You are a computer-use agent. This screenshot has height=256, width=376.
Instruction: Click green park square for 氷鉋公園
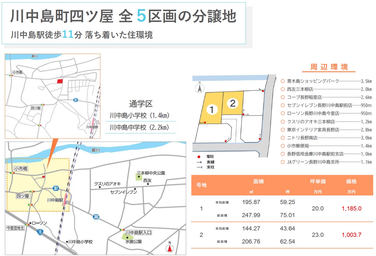127,237
